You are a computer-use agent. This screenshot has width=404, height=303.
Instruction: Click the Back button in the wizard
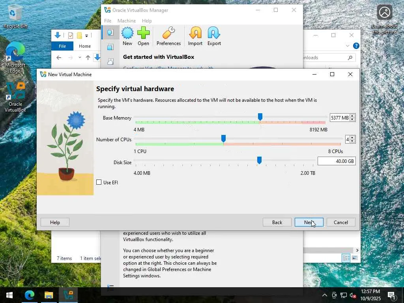[277, 223]
